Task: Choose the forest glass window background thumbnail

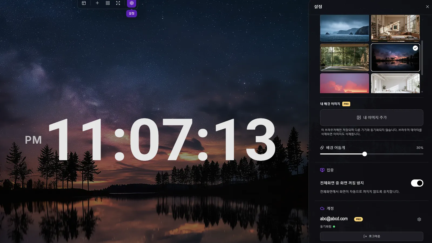Action: (x=344, y=58)
